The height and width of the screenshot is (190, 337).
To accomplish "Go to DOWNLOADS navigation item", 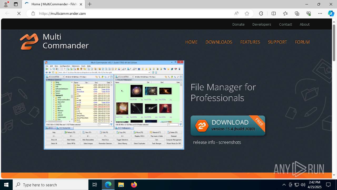I will pyautogui.click(x=219, y=42).
